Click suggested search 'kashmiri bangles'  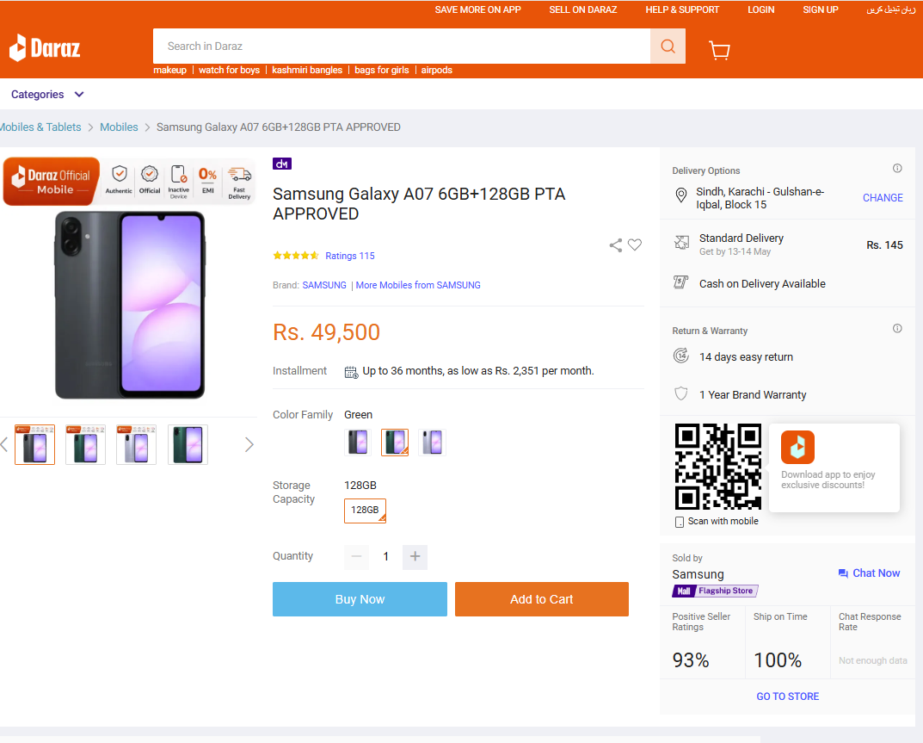pos(307,70)
